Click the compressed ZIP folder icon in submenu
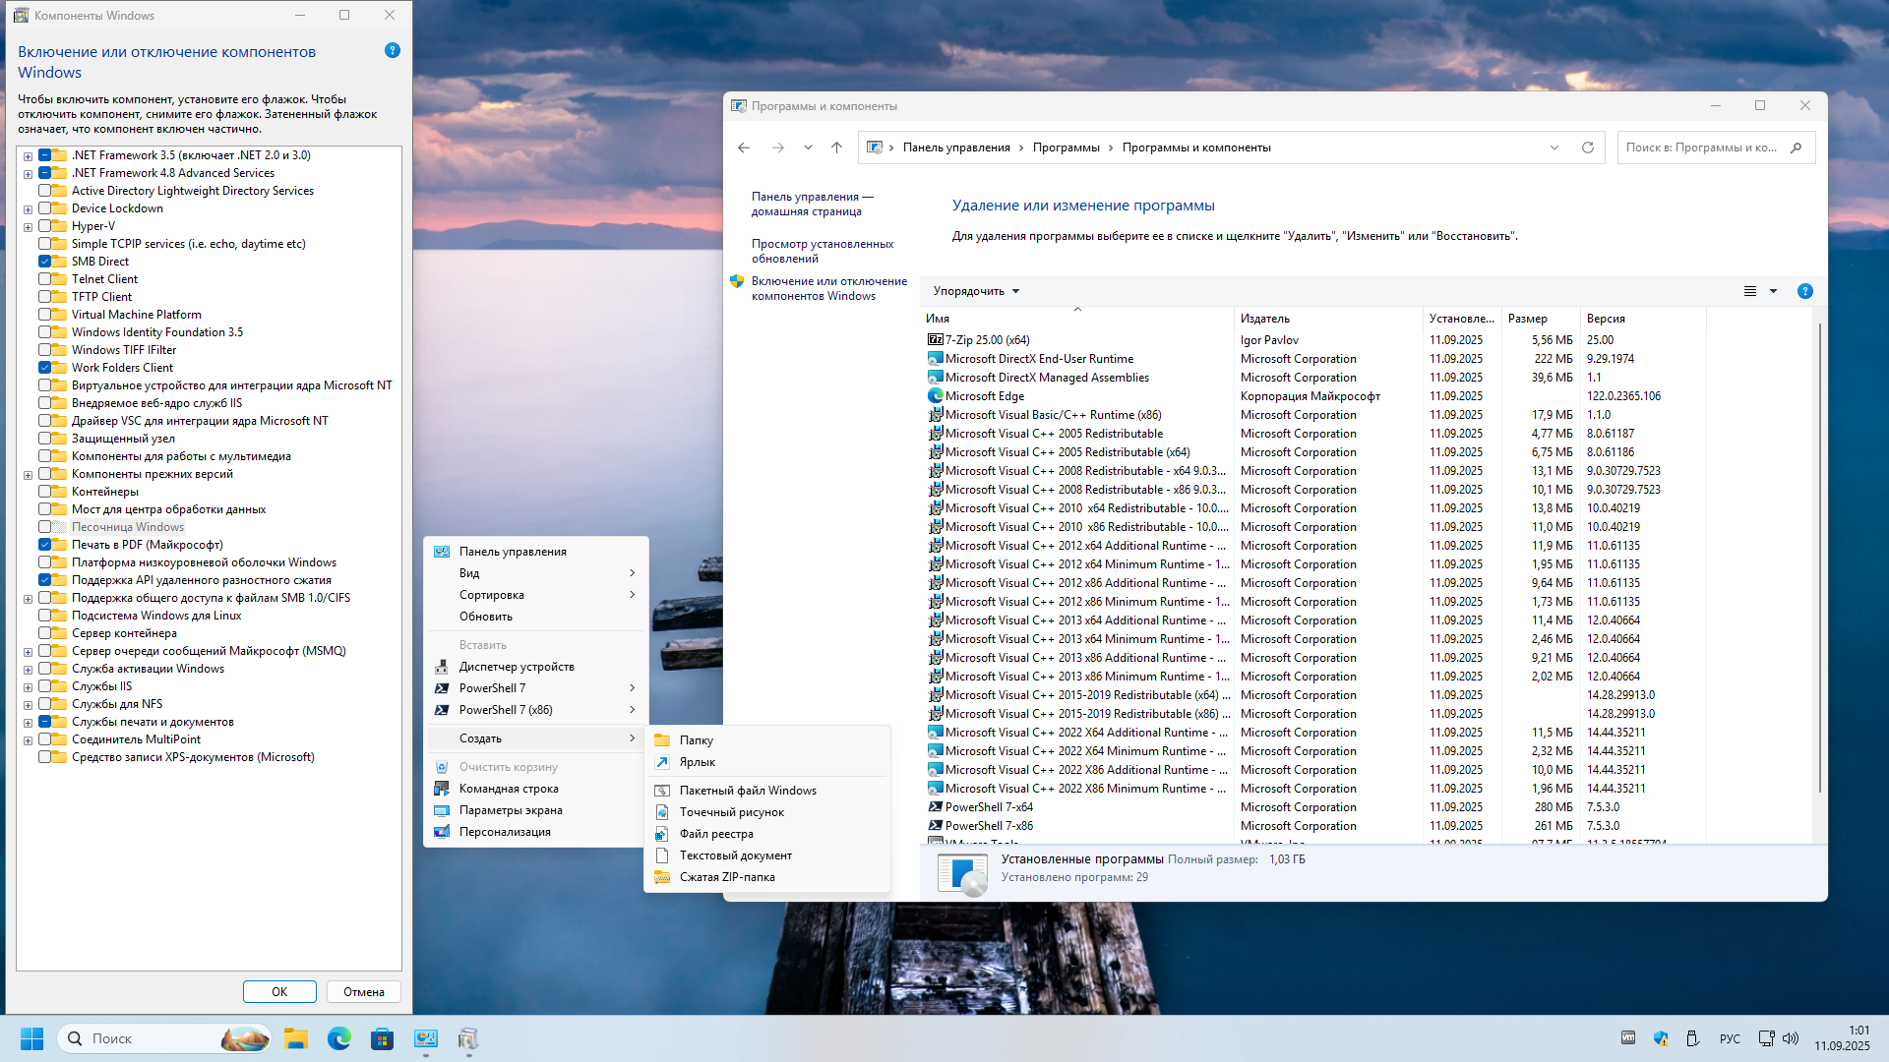The height and width of the screenshot is (1062, 1889). 662,877
